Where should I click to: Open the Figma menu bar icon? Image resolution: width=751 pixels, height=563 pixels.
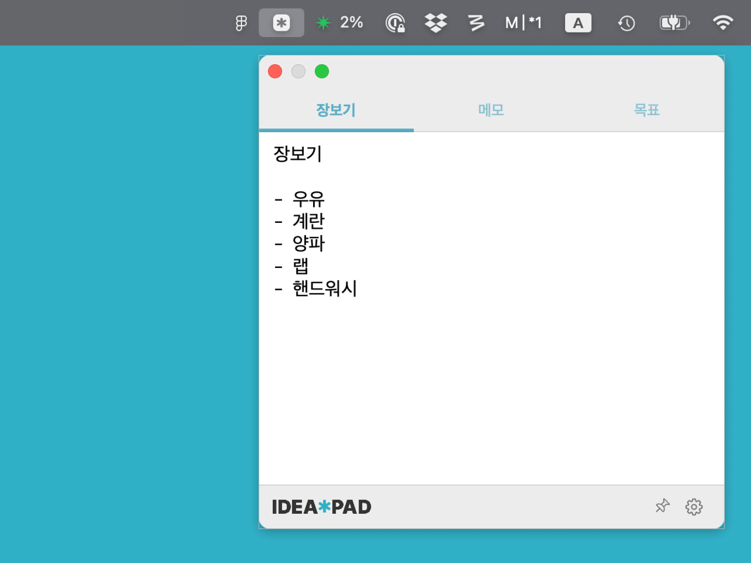click(x=241, y=22)
